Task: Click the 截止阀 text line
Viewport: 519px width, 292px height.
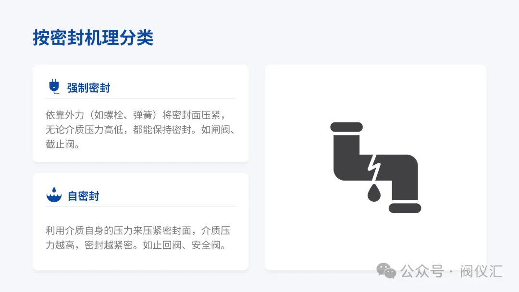Action: [62, 144]
